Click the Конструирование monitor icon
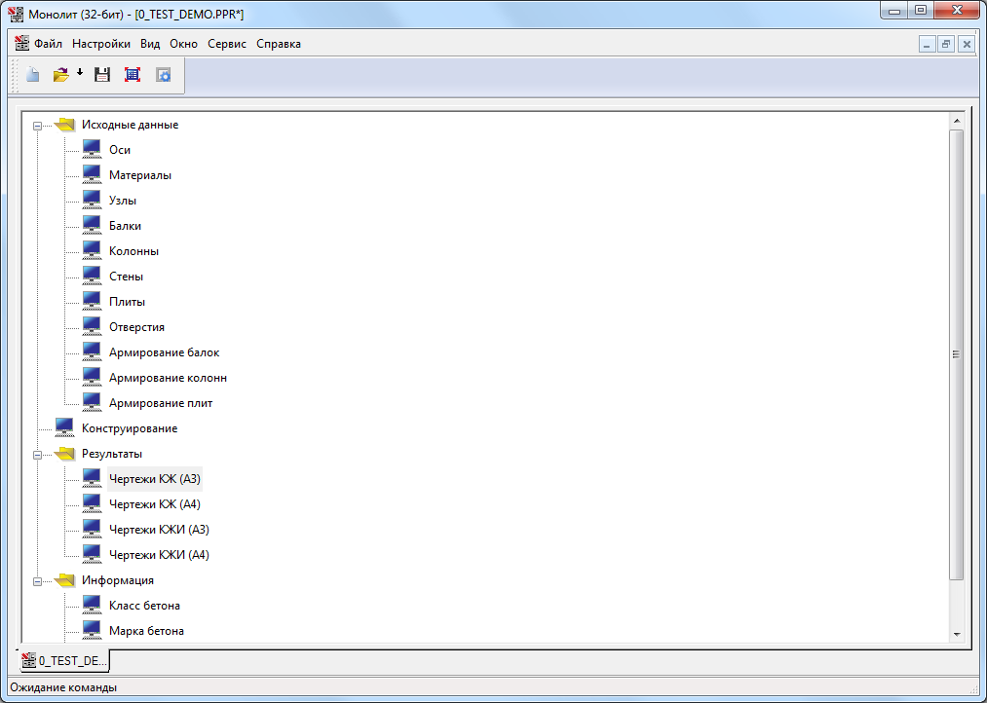Viewport: 987px width, 703px height. [x=64, y=427]
